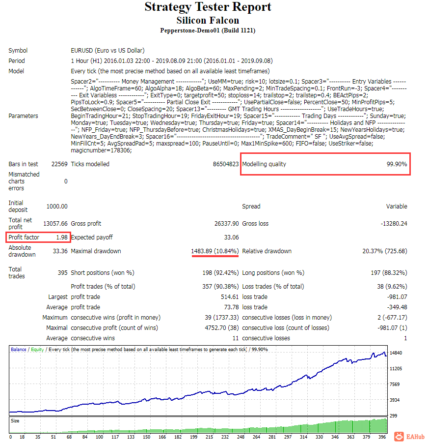Select Long positions value 197 (88.32%)

[x=389, y=273]
